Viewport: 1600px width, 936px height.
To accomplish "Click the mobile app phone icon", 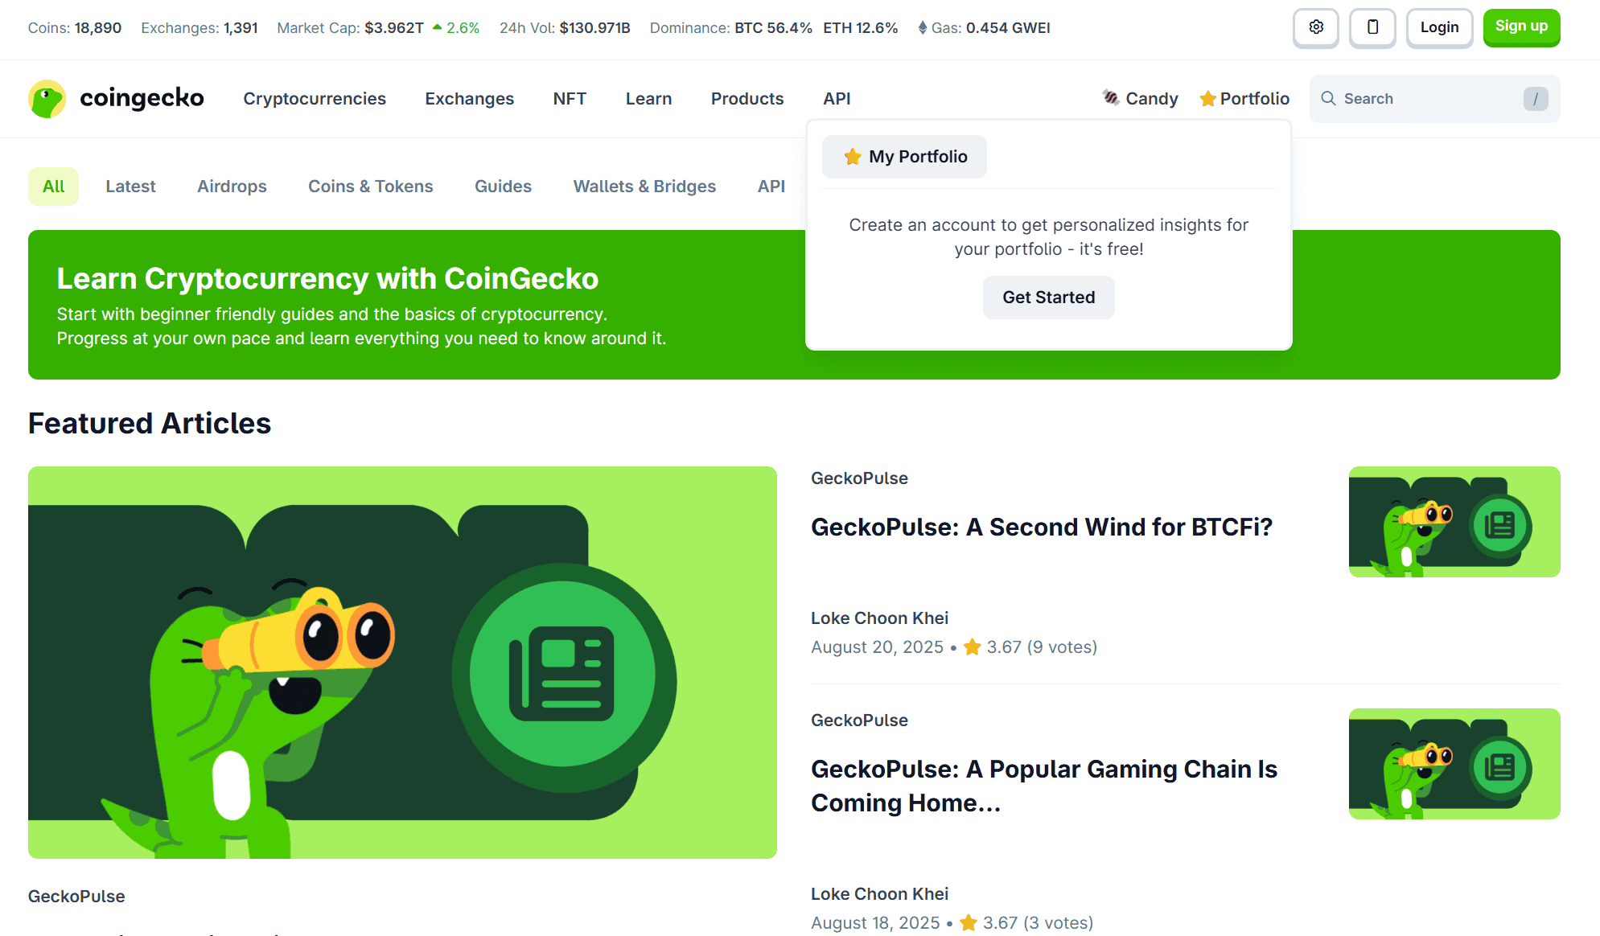I will pyautogui.click(x=1372, y=27).
